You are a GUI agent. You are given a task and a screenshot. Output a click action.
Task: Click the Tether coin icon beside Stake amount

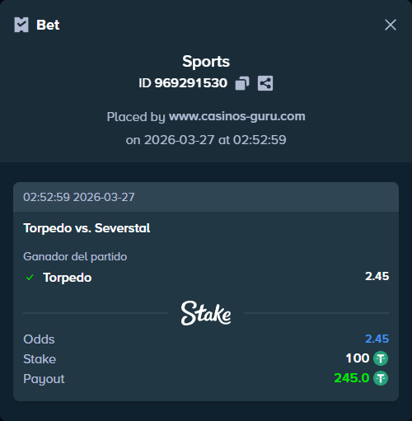381,358
